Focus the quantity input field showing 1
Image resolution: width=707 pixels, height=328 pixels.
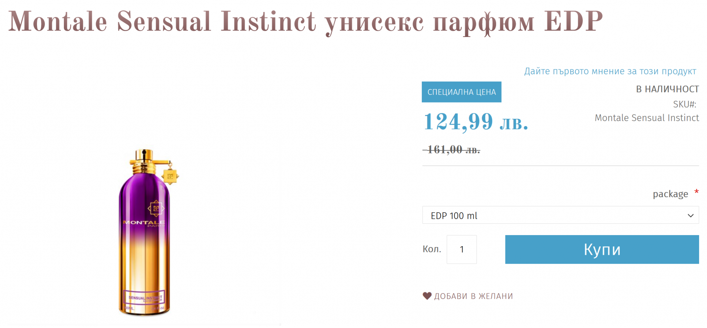coord(462,249)
